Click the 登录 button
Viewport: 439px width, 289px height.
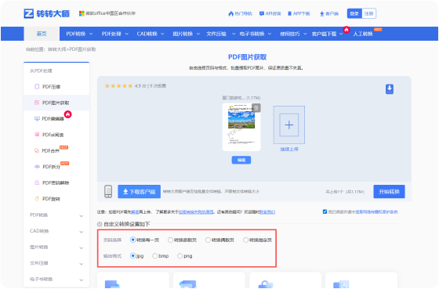[354, 13]
